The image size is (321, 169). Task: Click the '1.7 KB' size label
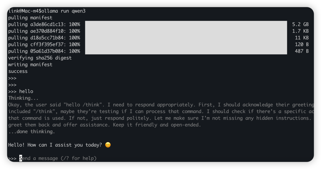pos(300,31)
